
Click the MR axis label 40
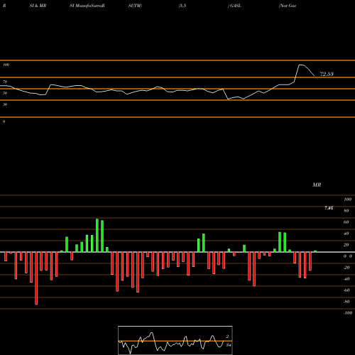coord(346,234)
